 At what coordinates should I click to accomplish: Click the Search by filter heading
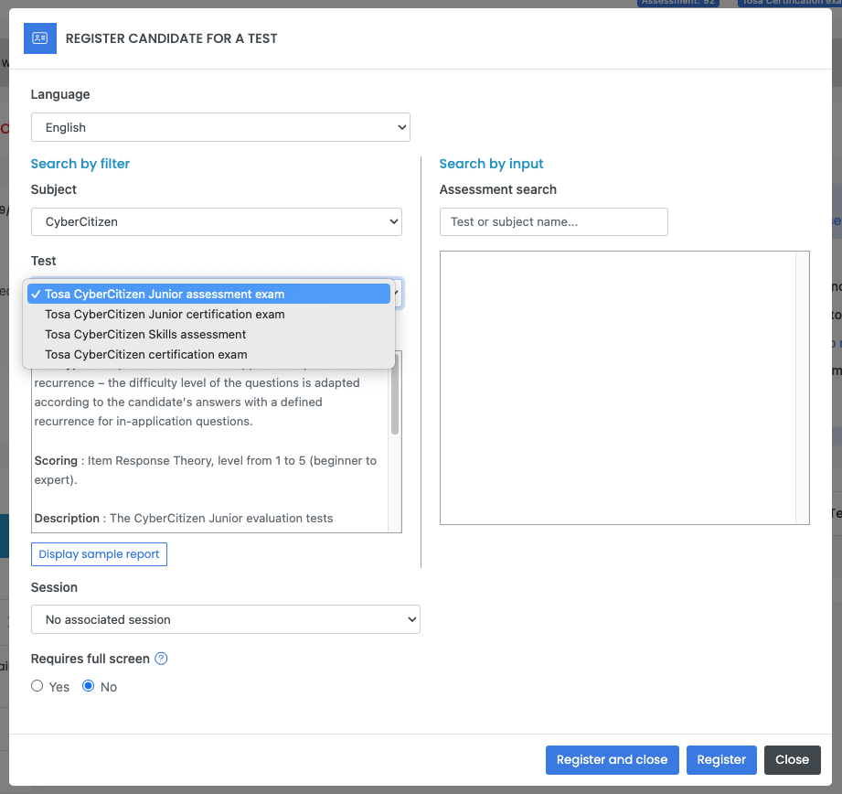pos(80,164)
